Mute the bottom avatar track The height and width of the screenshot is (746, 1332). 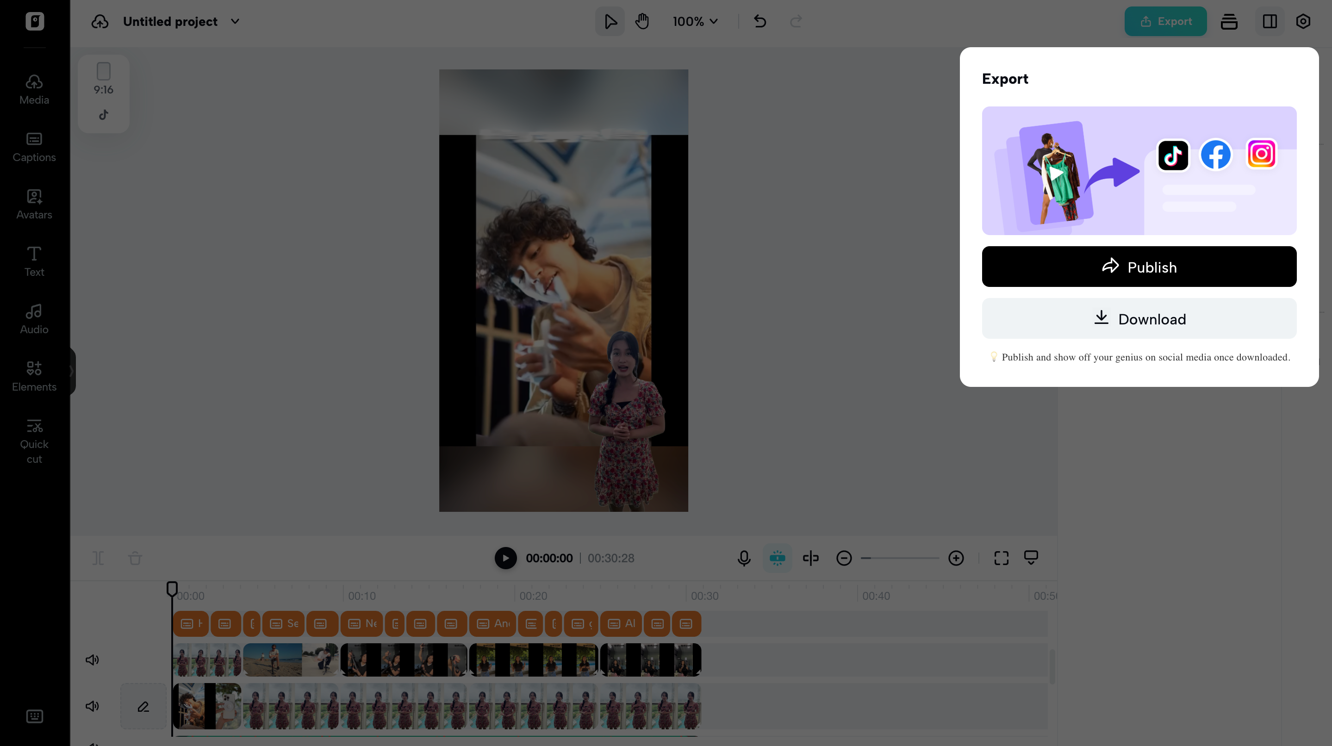tap(92, 706)
